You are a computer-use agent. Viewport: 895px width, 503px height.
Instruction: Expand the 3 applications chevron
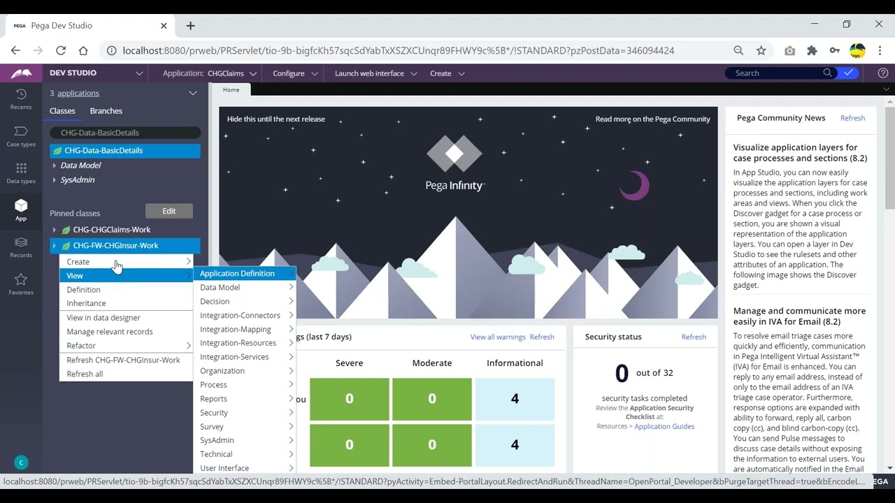pyautogui.click(x=193, y=93)
